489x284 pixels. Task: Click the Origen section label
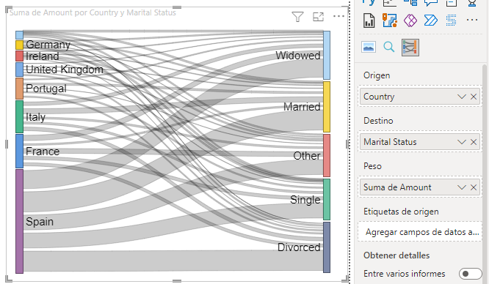coord(377,75)
